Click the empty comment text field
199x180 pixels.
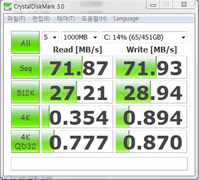coord(99,164)
